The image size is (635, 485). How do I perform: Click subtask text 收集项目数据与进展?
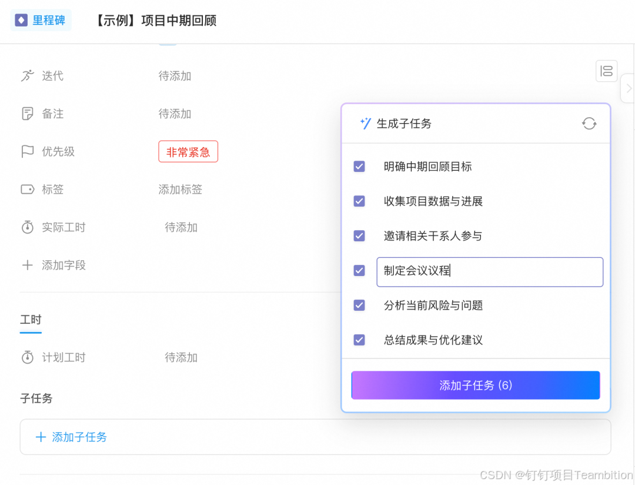point(433,201)
